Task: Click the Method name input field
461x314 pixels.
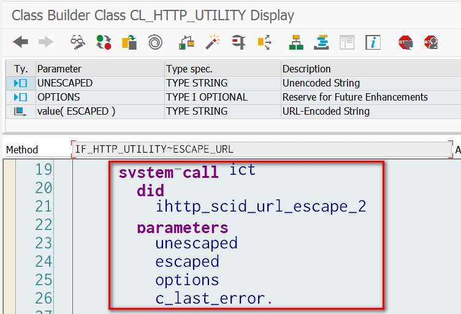Action: point(262,150)
